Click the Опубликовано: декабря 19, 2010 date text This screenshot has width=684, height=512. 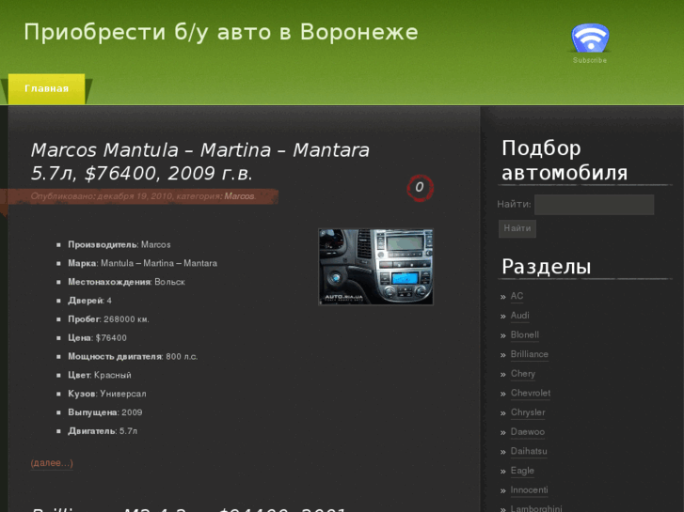pyautogui.click(x=102, y=196)
